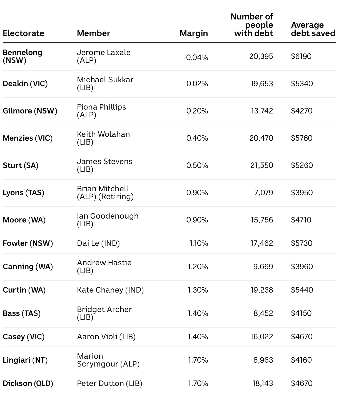Select the 9,669 debt count for Canning
The height and width of the screenshot is (396, 339).
click(x=263, y=267)
